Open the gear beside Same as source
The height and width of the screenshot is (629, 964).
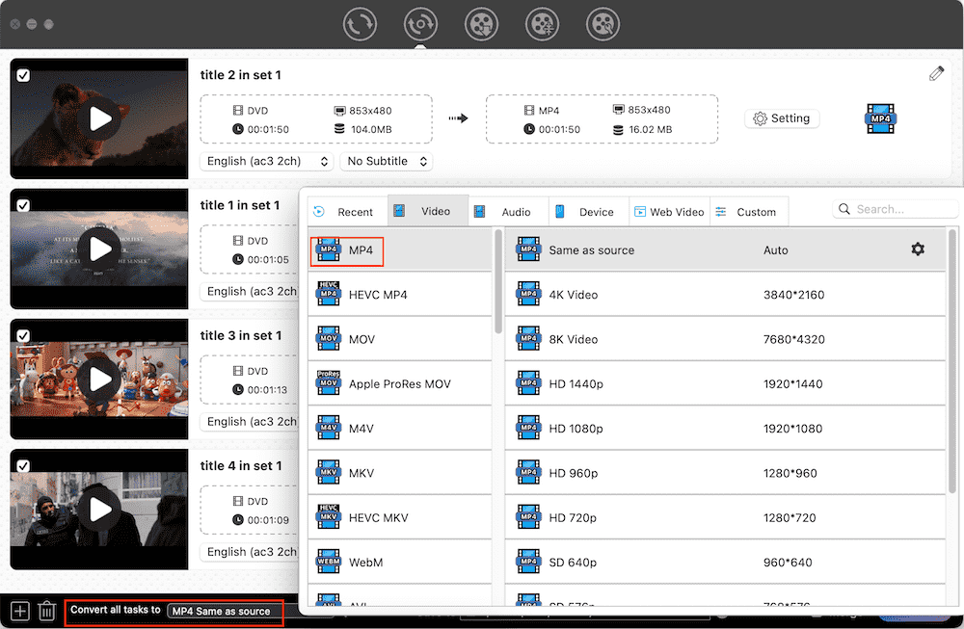tap(918, 249)
